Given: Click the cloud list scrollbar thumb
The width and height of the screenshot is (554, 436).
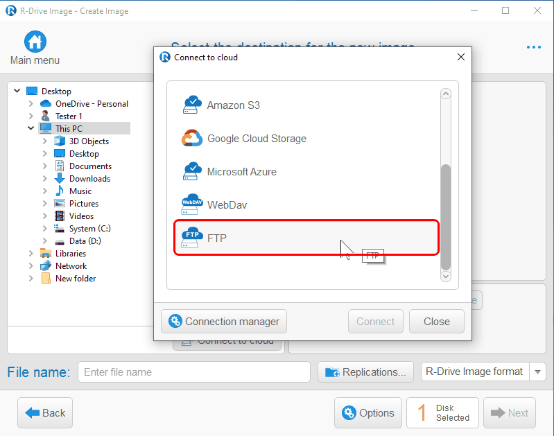Looking at the screenshot, I should coord(446,217).
